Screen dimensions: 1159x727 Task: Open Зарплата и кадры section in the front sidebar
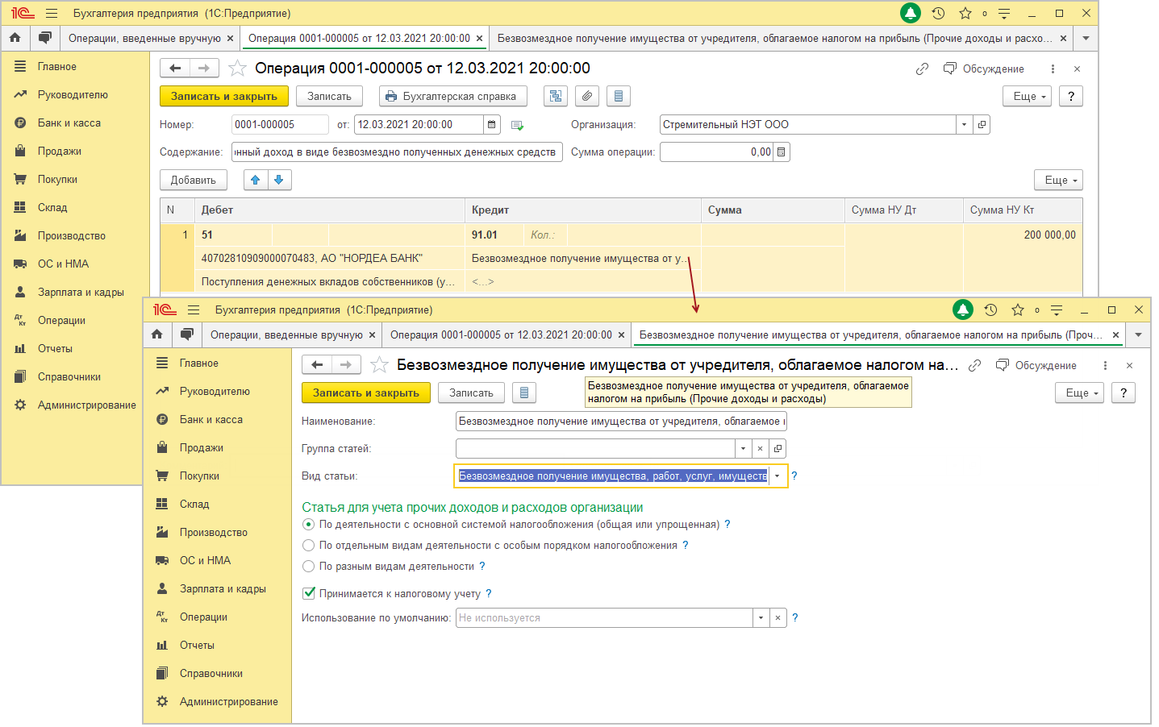click(x=223, y=589)
